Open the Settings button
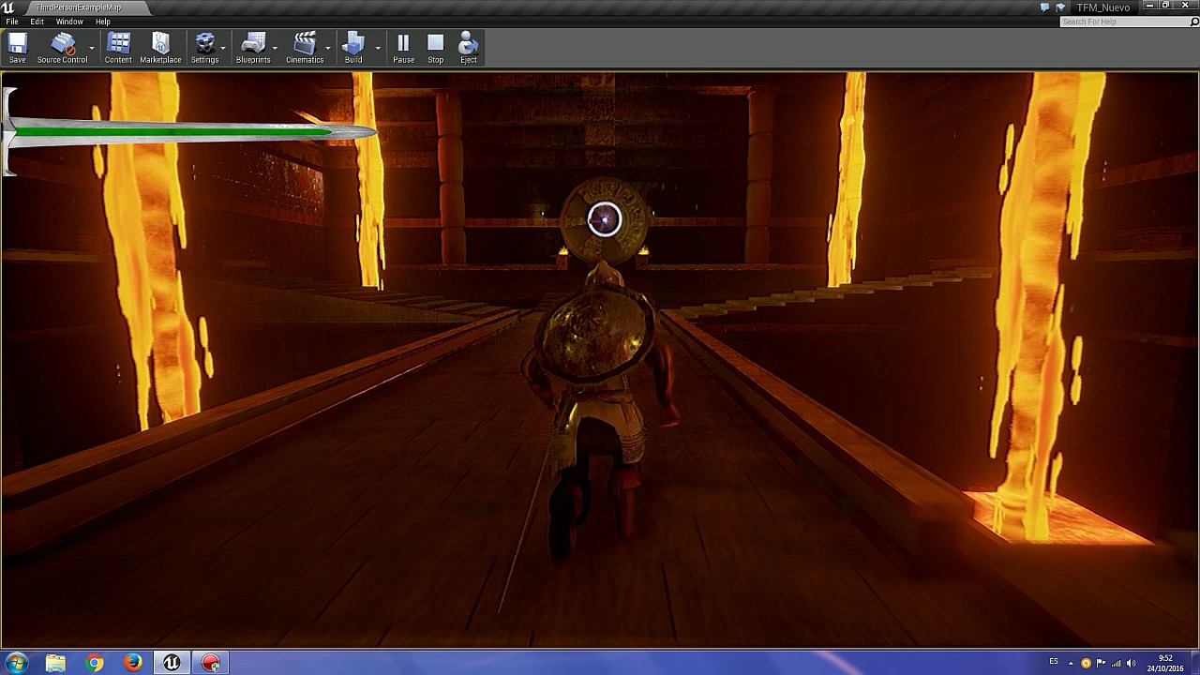The width and height of the screenshot is (1200, 675). point(204,48)
